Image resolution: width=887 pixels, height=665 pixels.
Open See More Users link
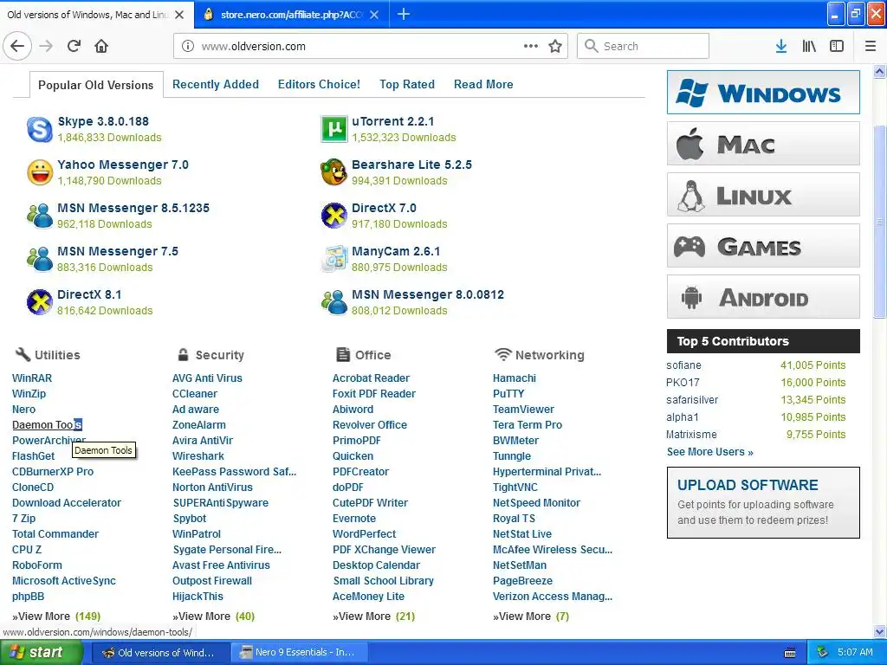pos(710,452)
